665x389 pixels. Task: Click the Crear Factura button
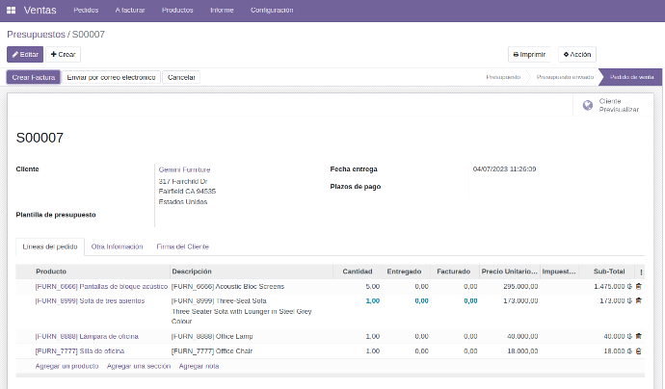pos(34,77)
